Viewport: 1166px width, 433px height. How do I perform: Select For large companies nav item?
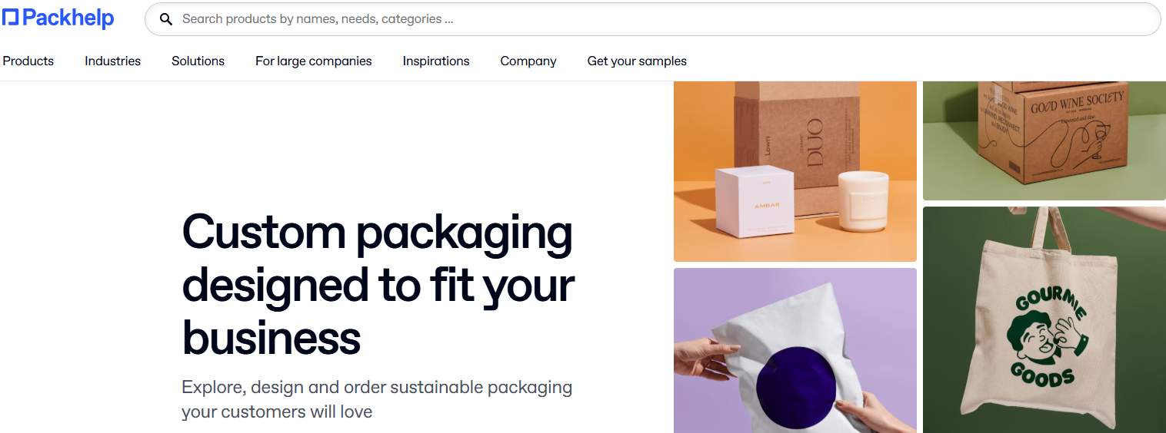click(x=314, y=61)
